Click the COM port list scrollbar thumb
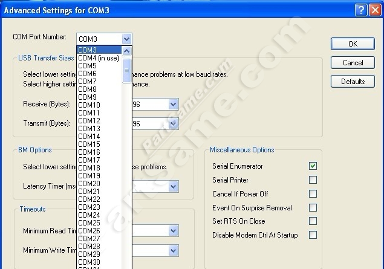384x269 pixels. coord(126,71)
